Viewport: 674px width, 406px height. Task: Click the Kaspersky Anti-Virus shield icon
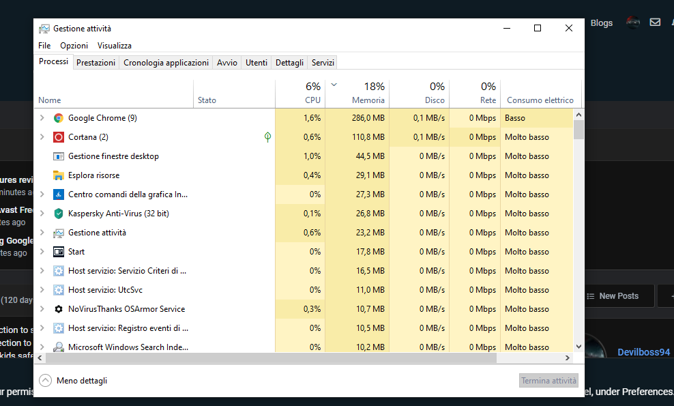pyautogui.click(x=59, y=214)
